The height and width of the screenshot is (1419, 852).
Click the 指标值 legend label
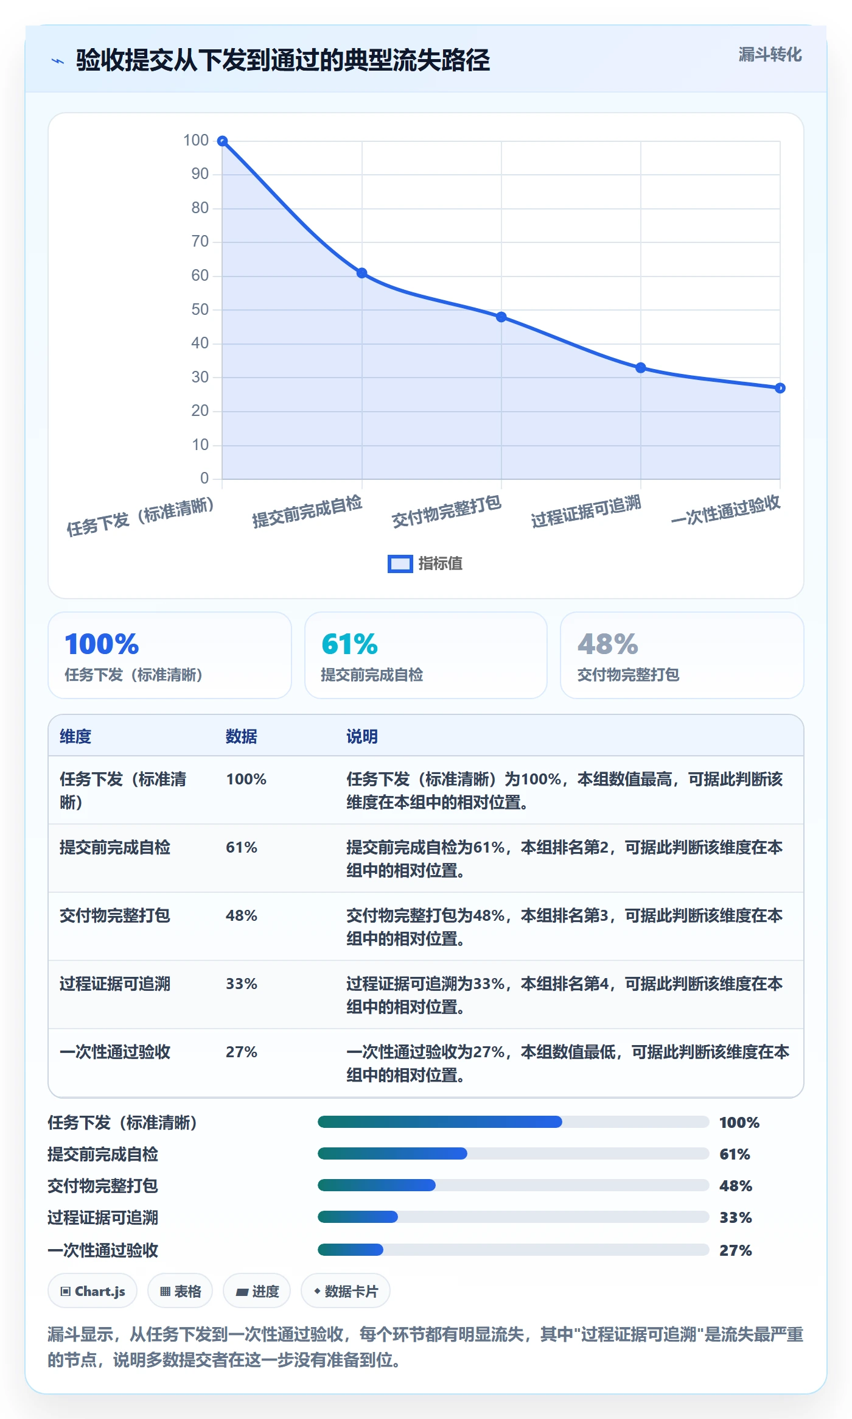[440, 564]
